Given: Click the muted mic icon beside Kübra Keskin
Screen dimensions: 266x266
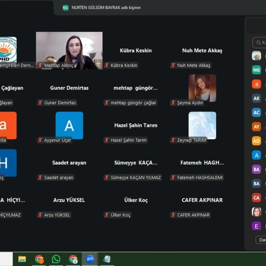Looking at the screenshot, I should click(x=107, y=65).
